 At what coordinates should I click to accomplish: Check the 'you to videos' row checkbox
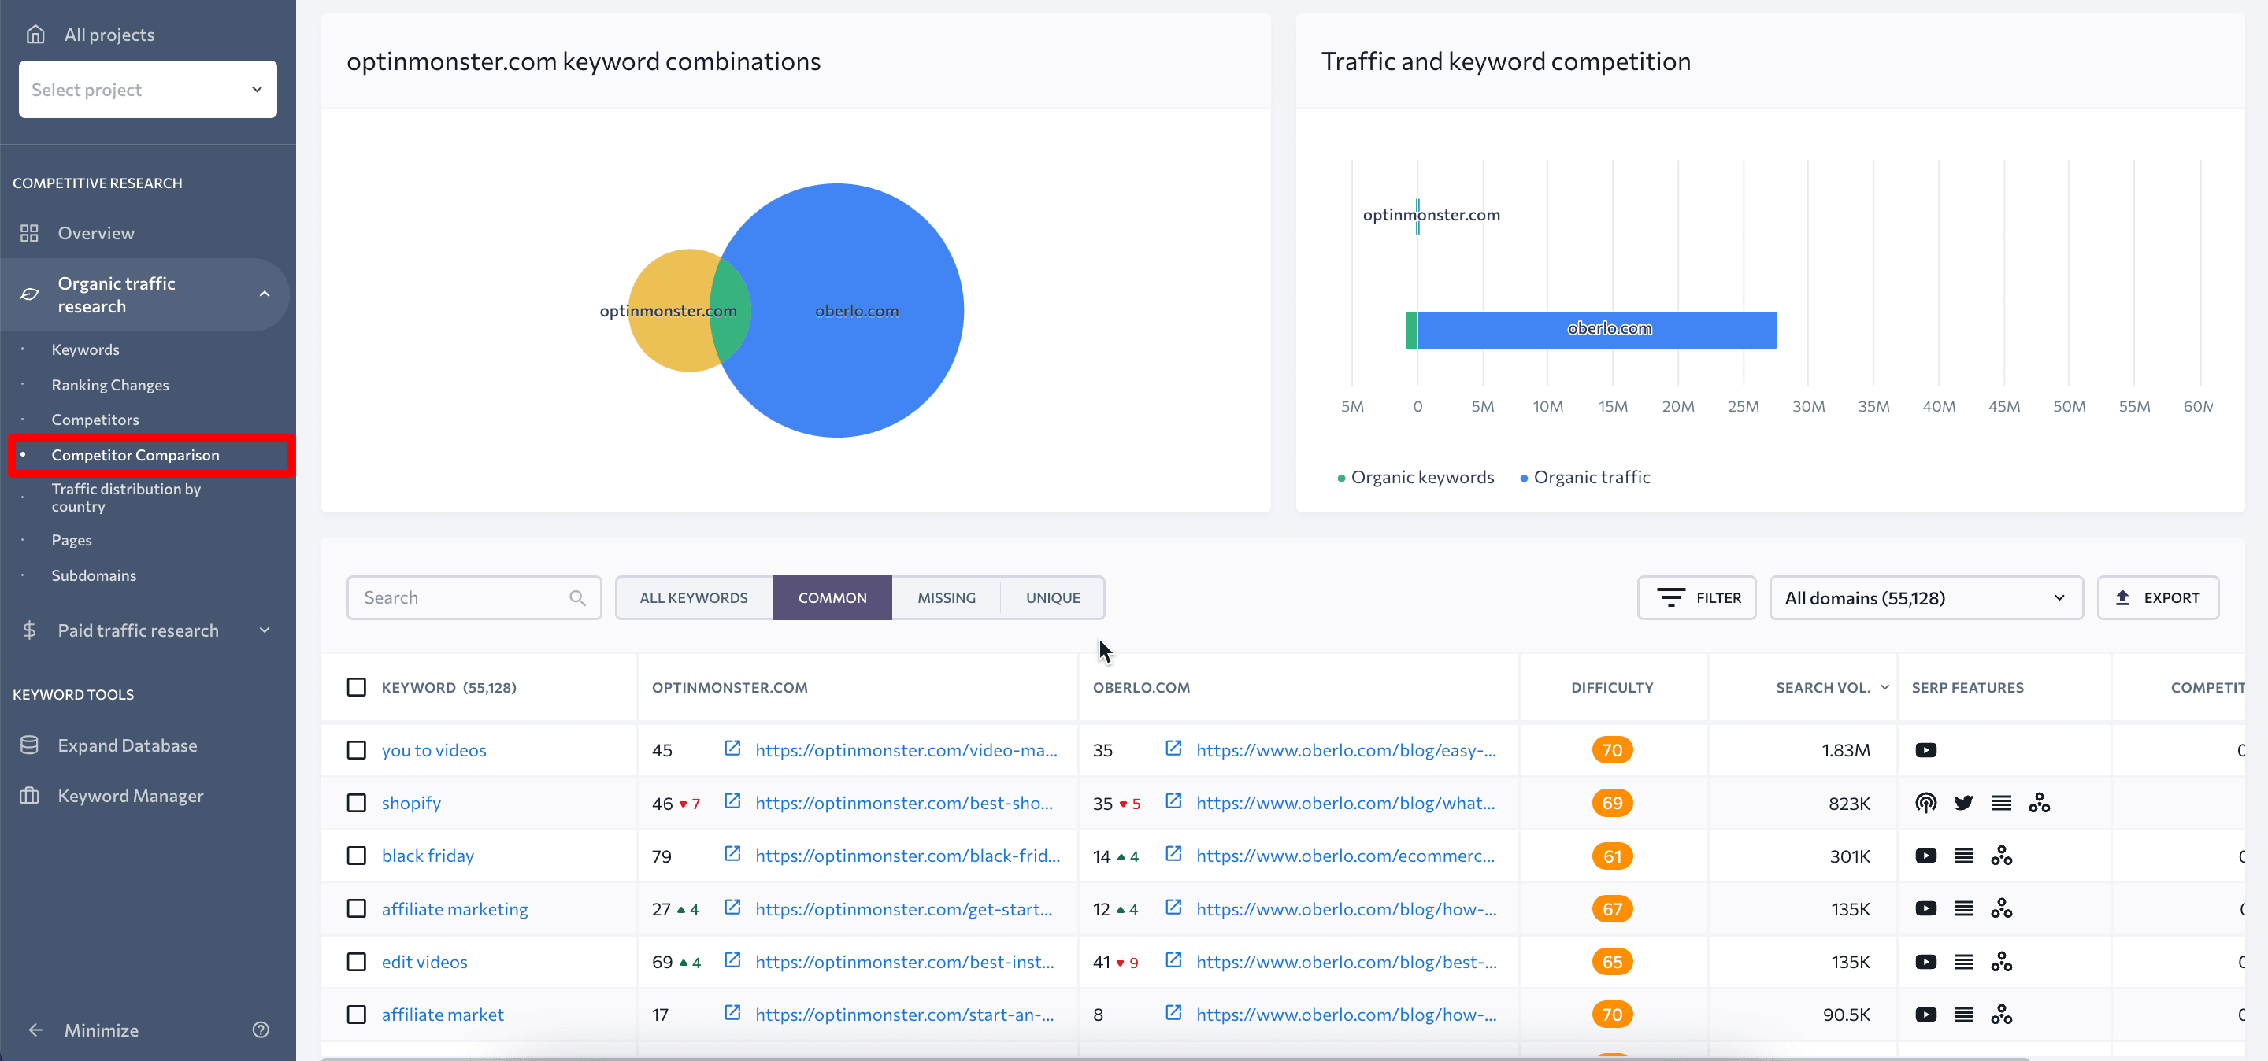point(356,750)
